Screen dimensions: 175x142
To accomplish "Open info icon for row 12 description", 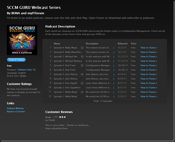I will (114, 97).
